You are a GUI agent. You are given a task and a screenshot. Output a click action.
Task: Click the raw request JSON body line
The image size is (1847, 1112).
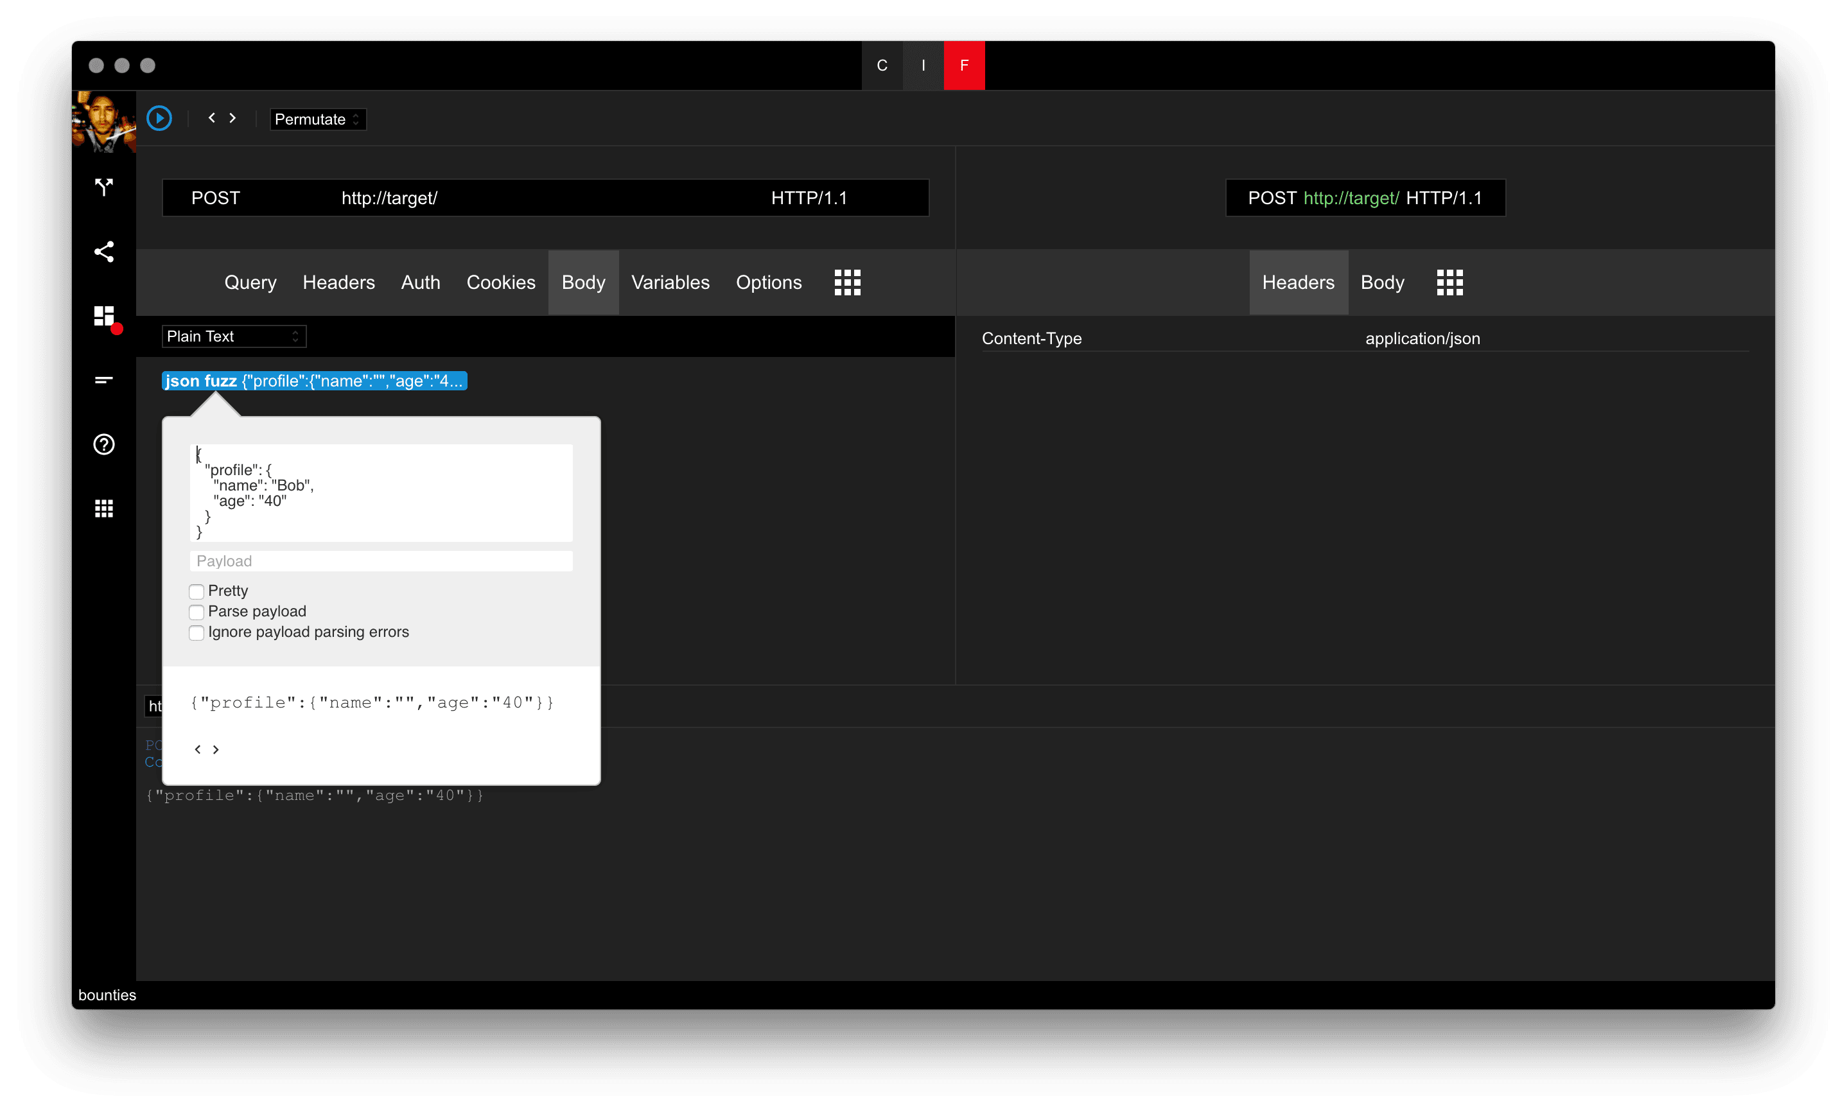pos(315,795)
